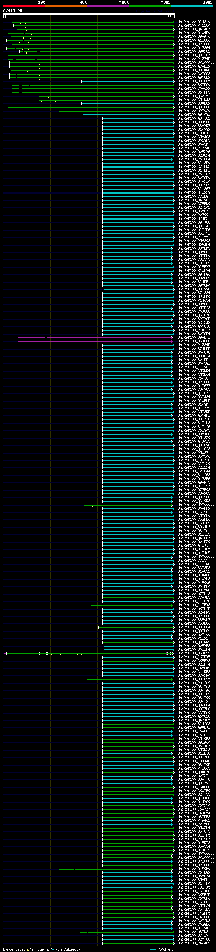
Task: Select hit UniRef100_Q118Z2
Action: click(x=194, y=393)
